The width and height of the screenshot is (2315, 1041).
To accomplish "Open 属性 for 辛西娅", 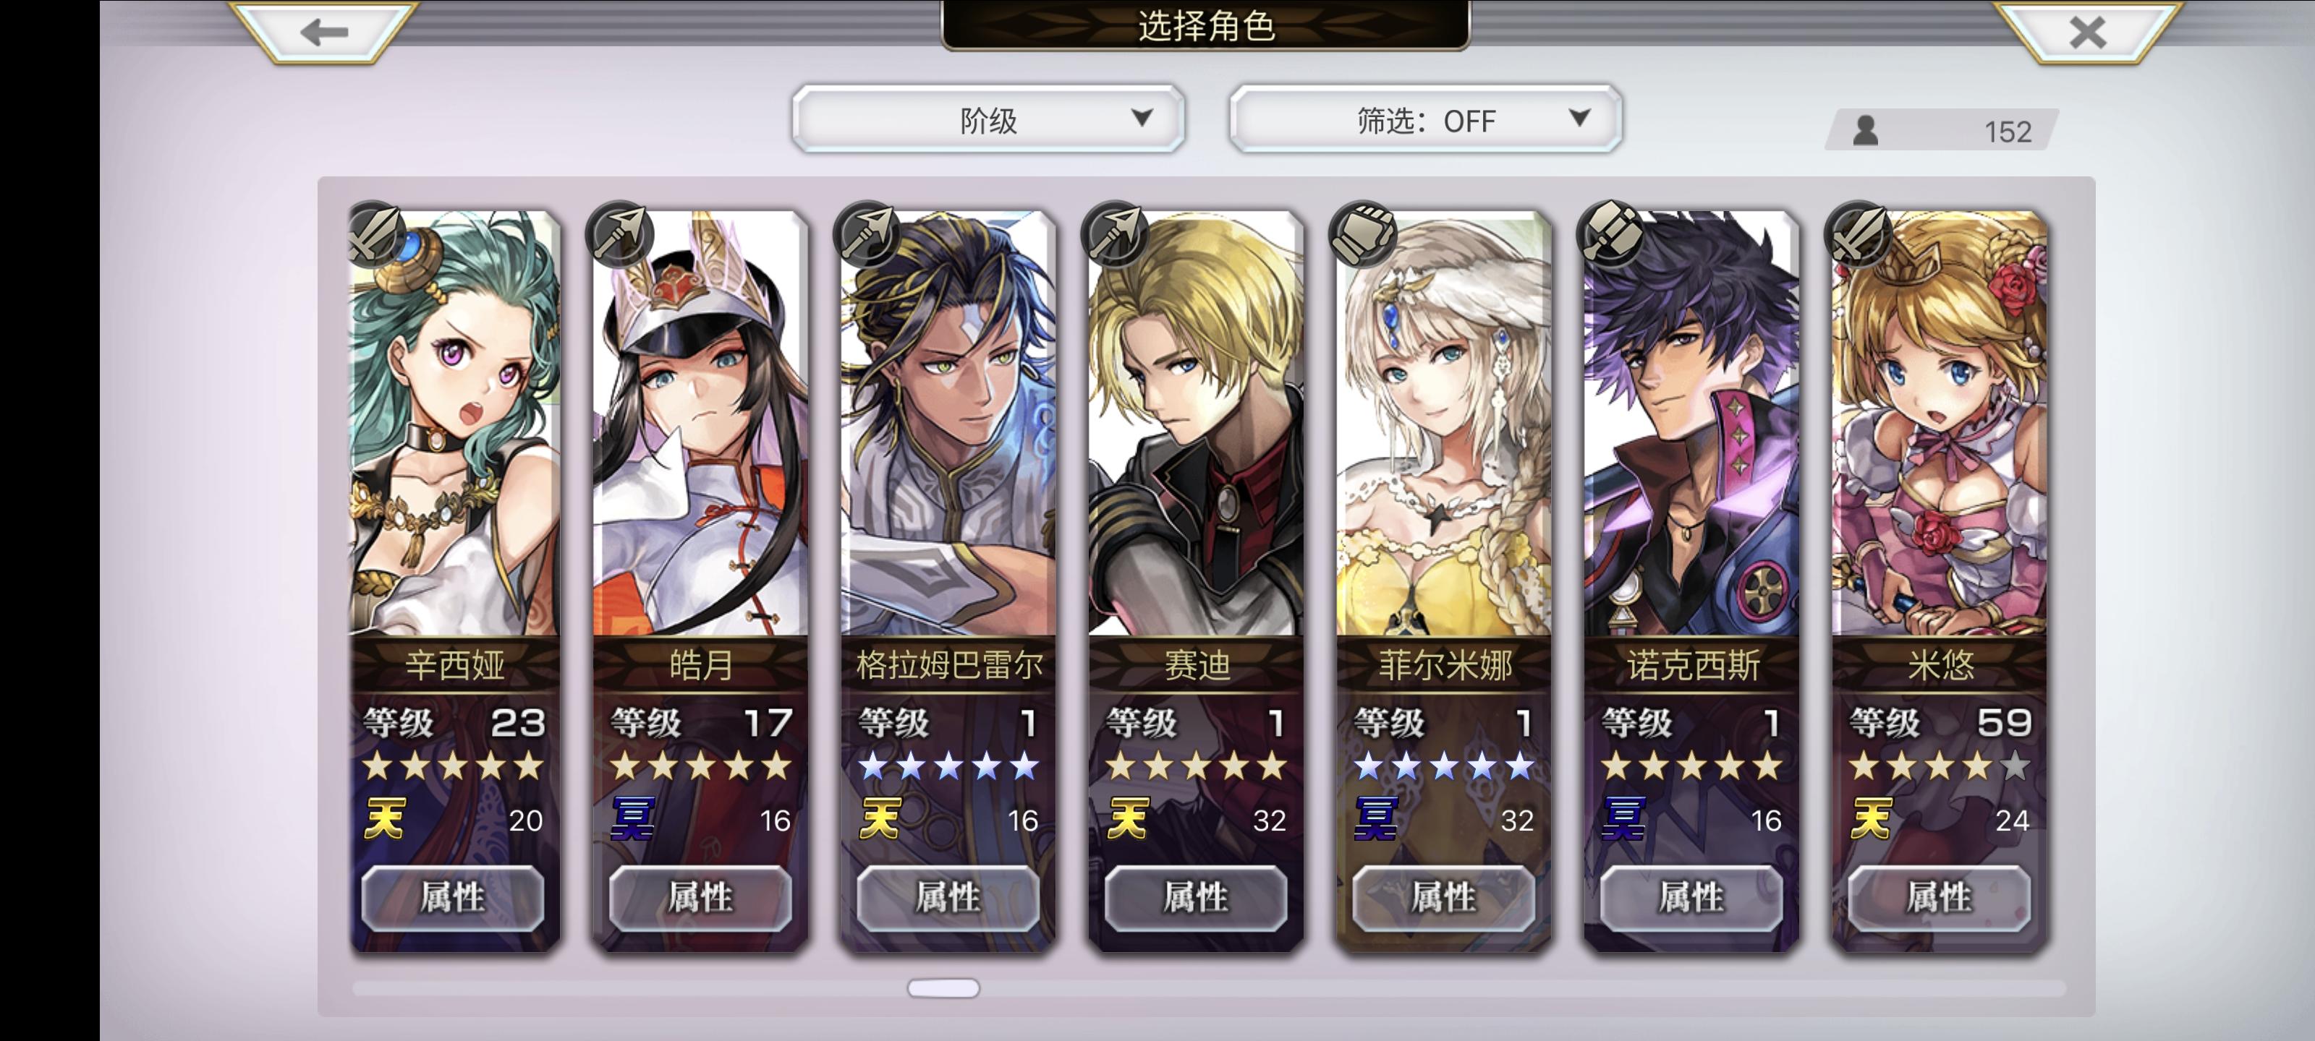I will [x=453, y=897].
